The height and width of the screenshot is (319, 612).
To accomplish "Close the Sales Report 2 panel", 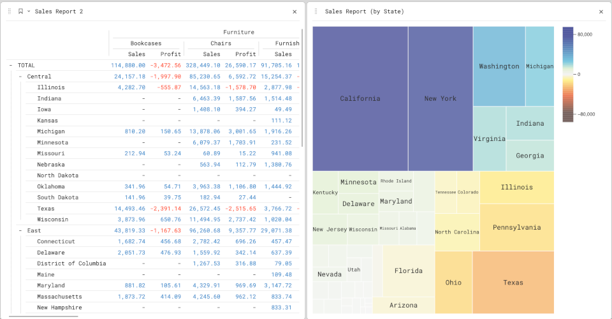I will 295,11.
